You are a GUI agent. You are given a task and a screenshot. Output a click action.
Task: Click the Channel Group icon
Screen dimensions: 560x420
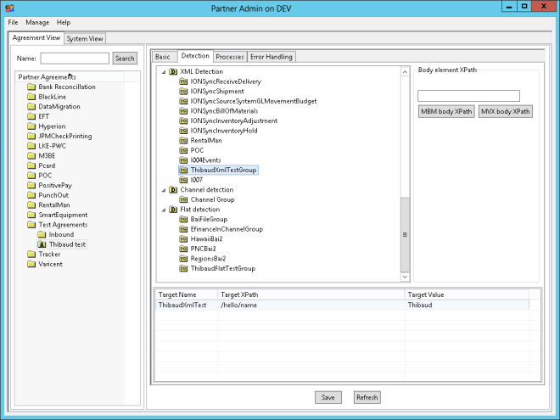pyautogui.click(x=183, y=199)
